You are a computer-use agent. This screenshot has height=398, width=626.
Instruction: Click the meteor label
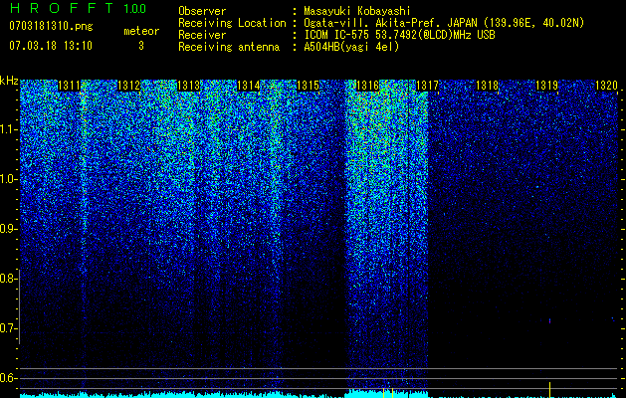pos(141,31)
